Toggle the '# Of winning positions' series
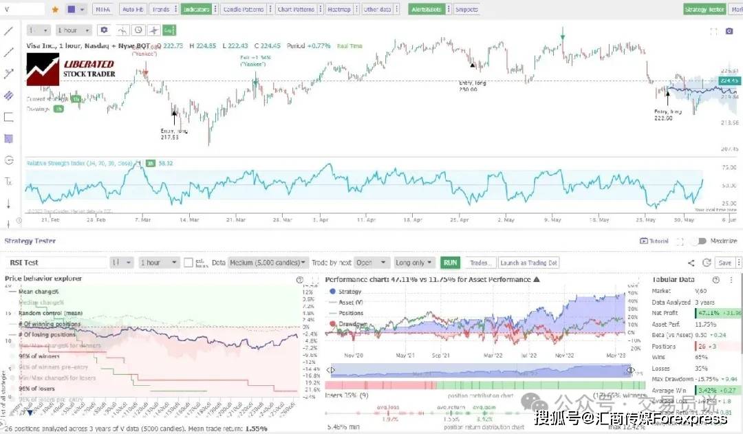Viewport: 743px width, 434px height. (48, 324)
